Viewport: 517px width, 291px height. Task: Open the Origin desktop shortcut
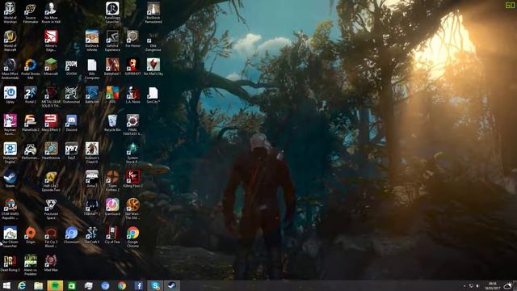point(31,235)
